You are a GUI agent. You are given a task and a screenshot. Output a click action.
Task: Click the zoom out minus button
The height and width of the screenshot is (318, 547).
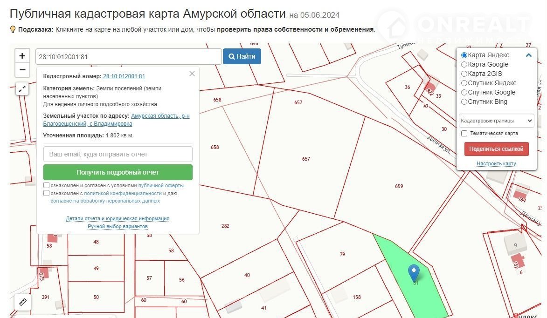pyautogui.click(x=22, y=70)
